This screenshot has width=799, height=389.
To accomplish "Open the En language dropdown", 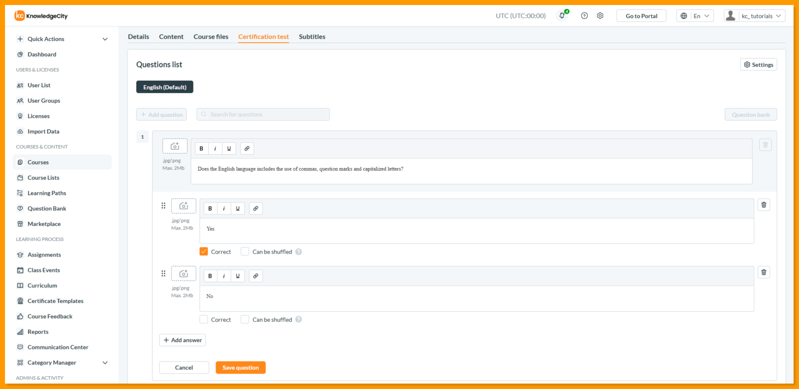I will [x=695, y=16].
